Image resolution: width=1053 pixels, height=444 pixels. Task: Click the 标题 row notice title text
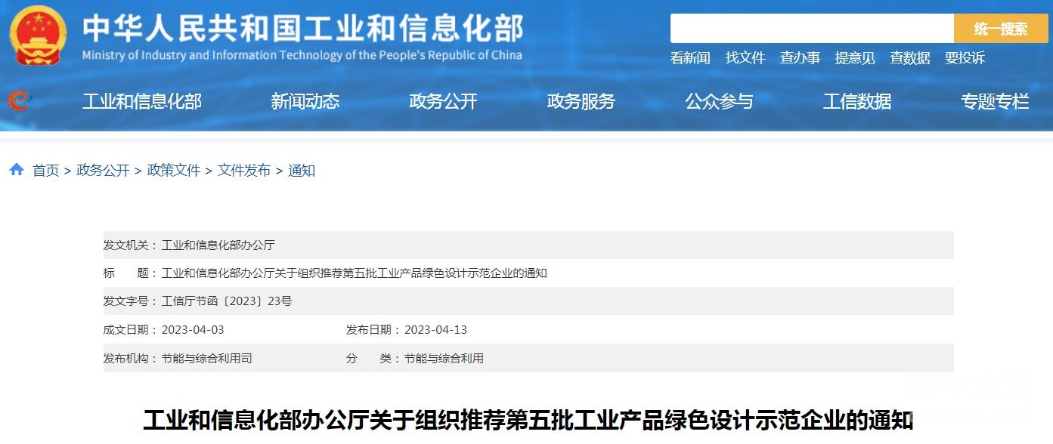[x=355, y=273]
